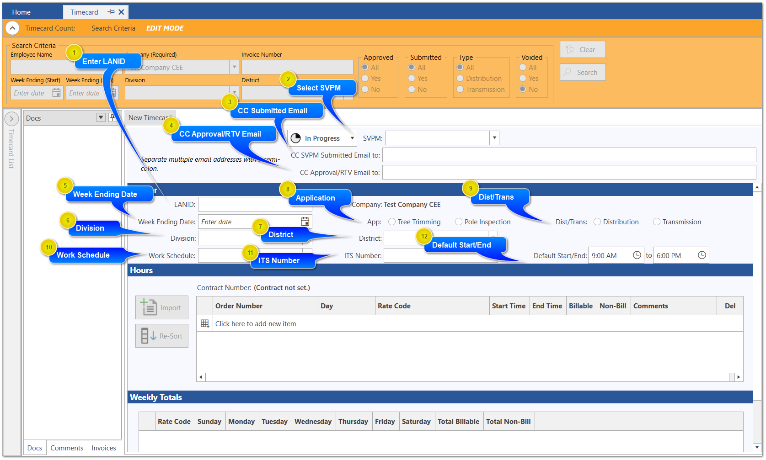Click the Clear button
The image size is (766, 460).
583,49
